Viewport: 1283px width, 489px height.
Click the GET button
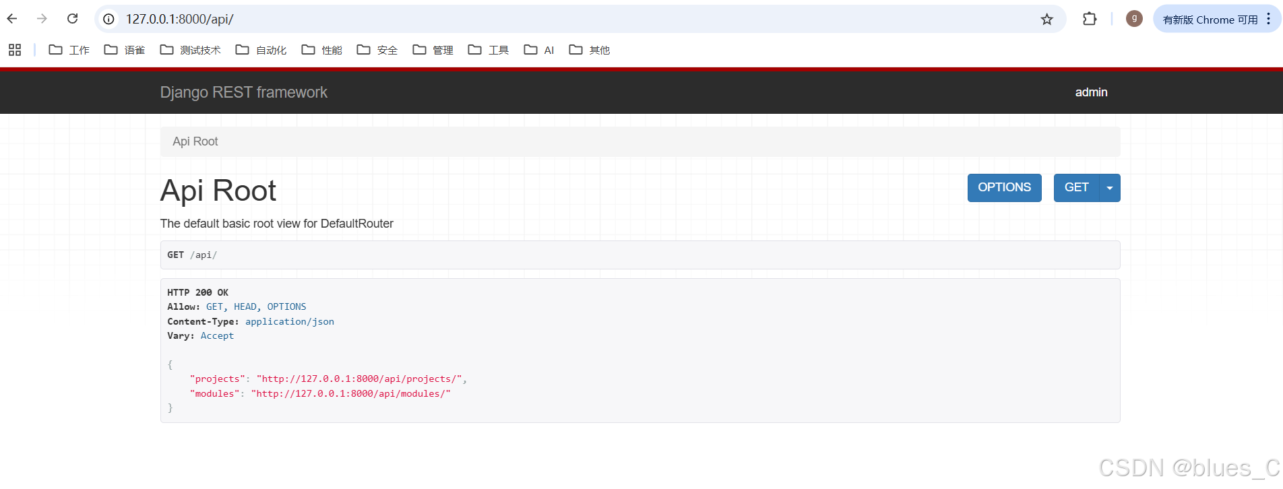[x=1076, y=188]
